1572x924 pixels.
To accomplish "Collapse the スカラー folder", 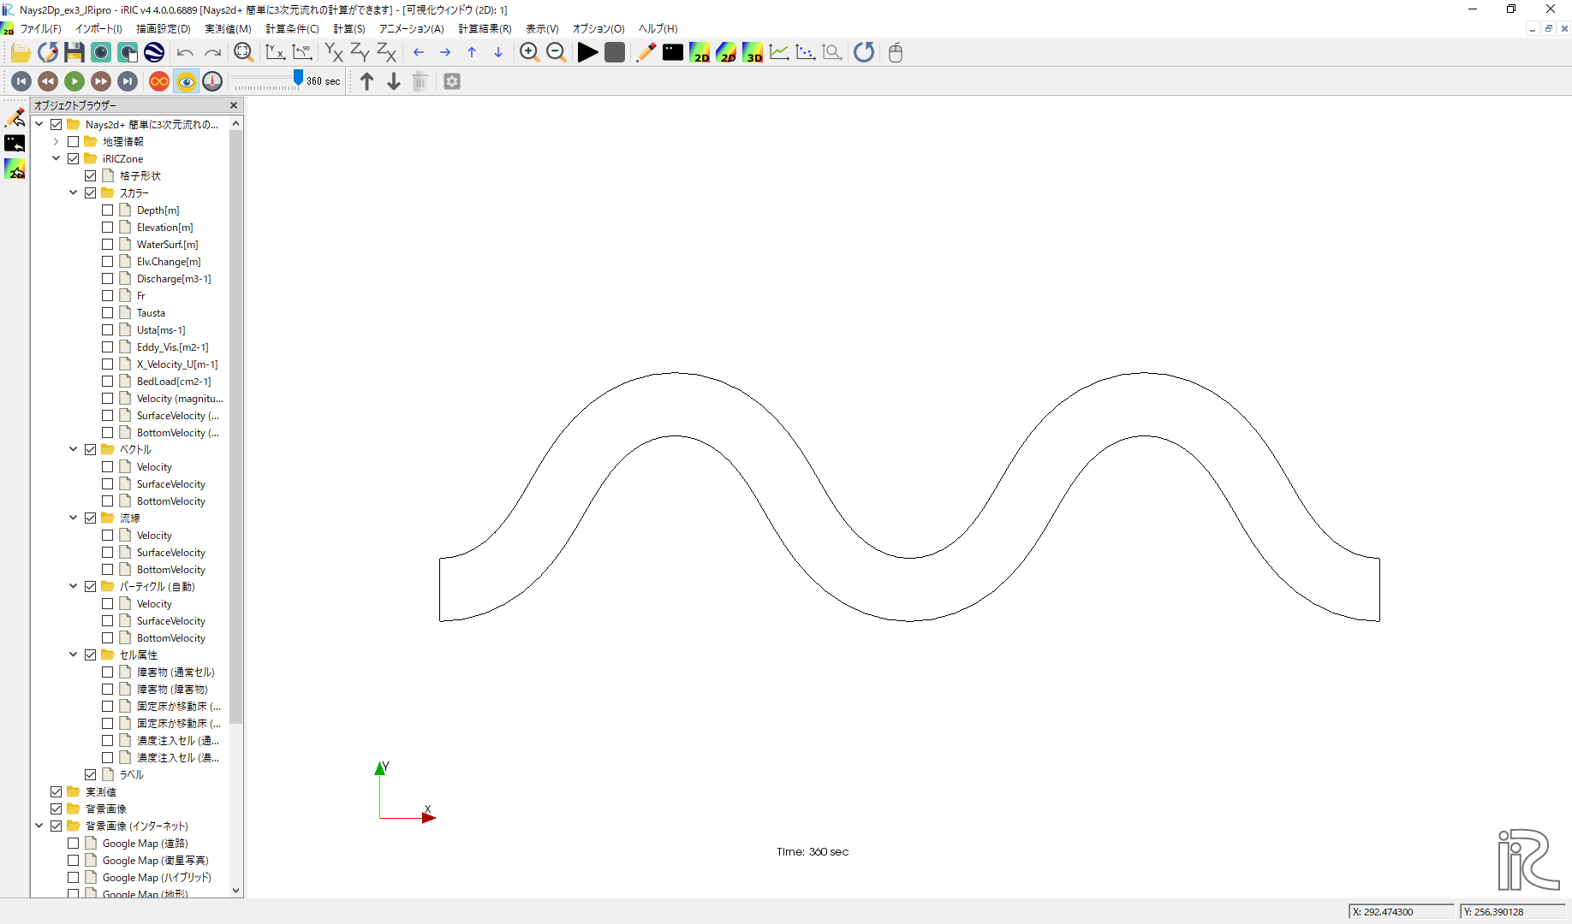I will click(73, 192).
